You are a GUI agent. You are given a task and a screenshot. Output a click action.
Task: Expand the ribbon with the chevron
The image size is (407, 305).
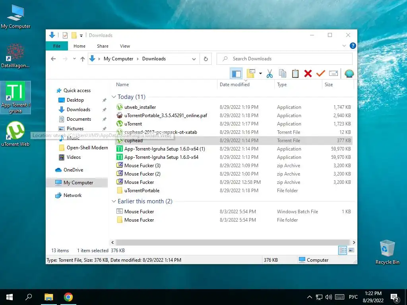tap(344, 46)
